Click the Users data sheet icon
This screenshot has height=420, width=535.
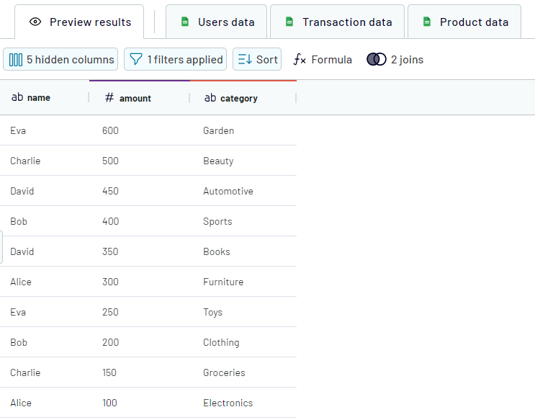pos(185,22)
